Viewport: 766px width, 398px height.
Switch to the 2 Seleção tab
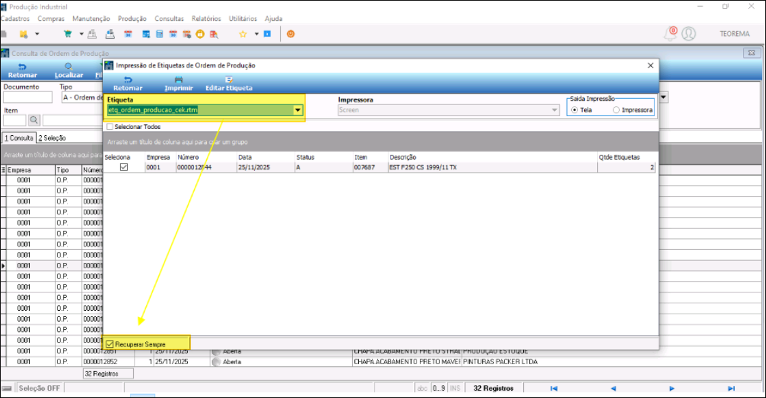[x=52, y=138]
